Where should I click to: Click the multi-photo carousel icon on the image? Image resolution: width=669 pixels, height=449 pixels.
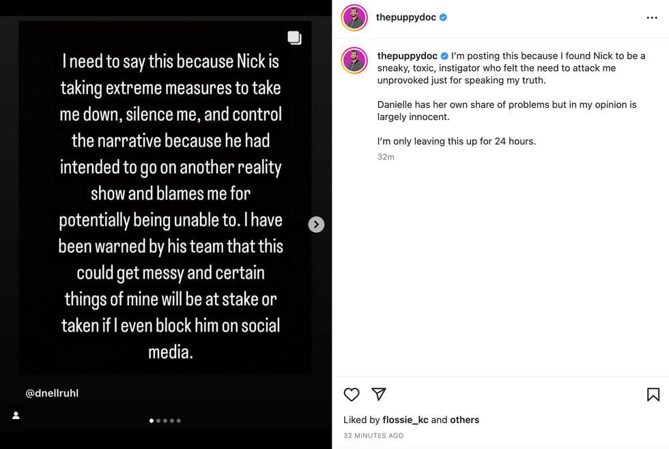pyautogui.click(x=295, y=38)
